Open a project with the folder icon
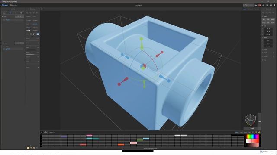 pos(256,5)
